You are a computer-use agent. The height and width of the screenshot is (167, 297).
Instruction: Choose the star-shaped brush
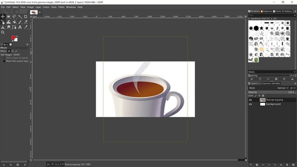tap(261, 28)
